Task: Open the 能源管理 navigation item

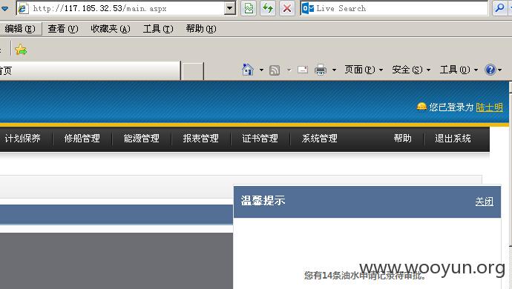Action: [x=142, y=139]
